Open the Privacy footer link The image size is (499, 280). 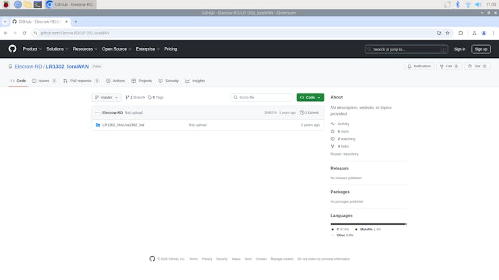tap(207, 259)
